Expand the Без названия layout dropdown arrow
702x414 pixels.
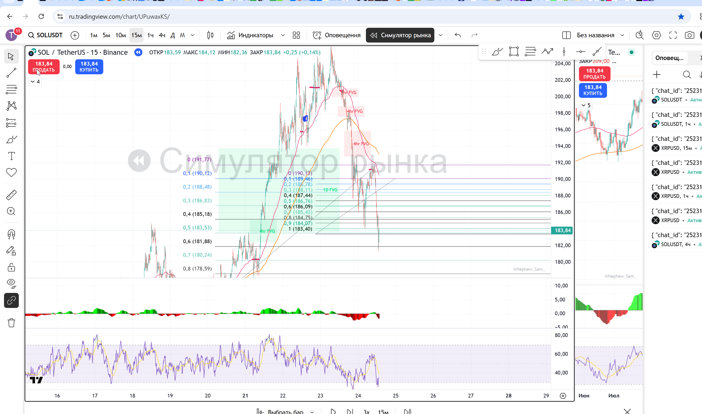click(622, 35)
